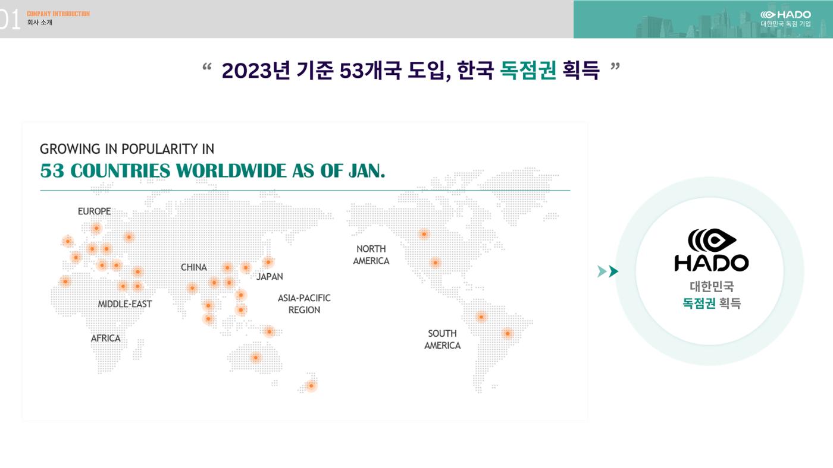Click the closing quotation mark after the headline
This screenshot has height=468, width=833.
coord(615,67)
